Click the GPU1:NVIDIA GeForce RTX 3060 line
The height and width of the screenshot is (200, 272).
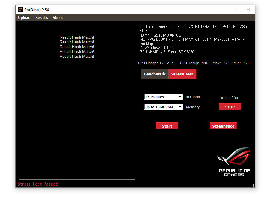click(x=167, y=52)
